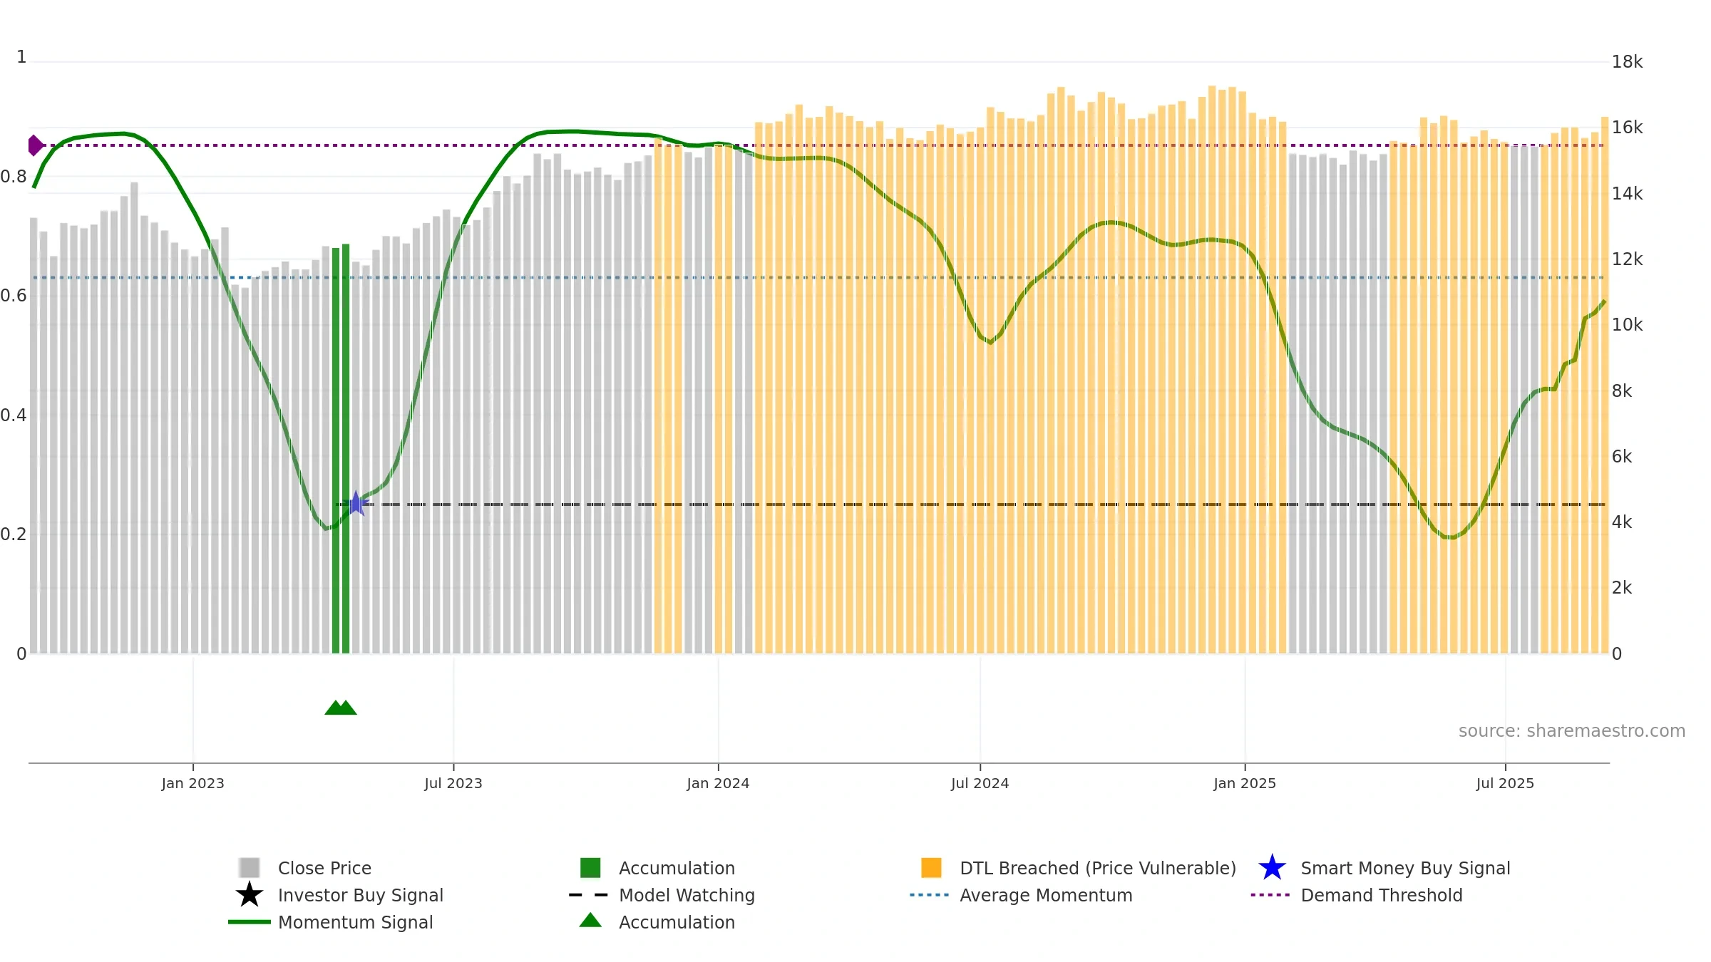Click the blue star marker on the chart
1711x962 pixels.
click(x=356, y=504)
